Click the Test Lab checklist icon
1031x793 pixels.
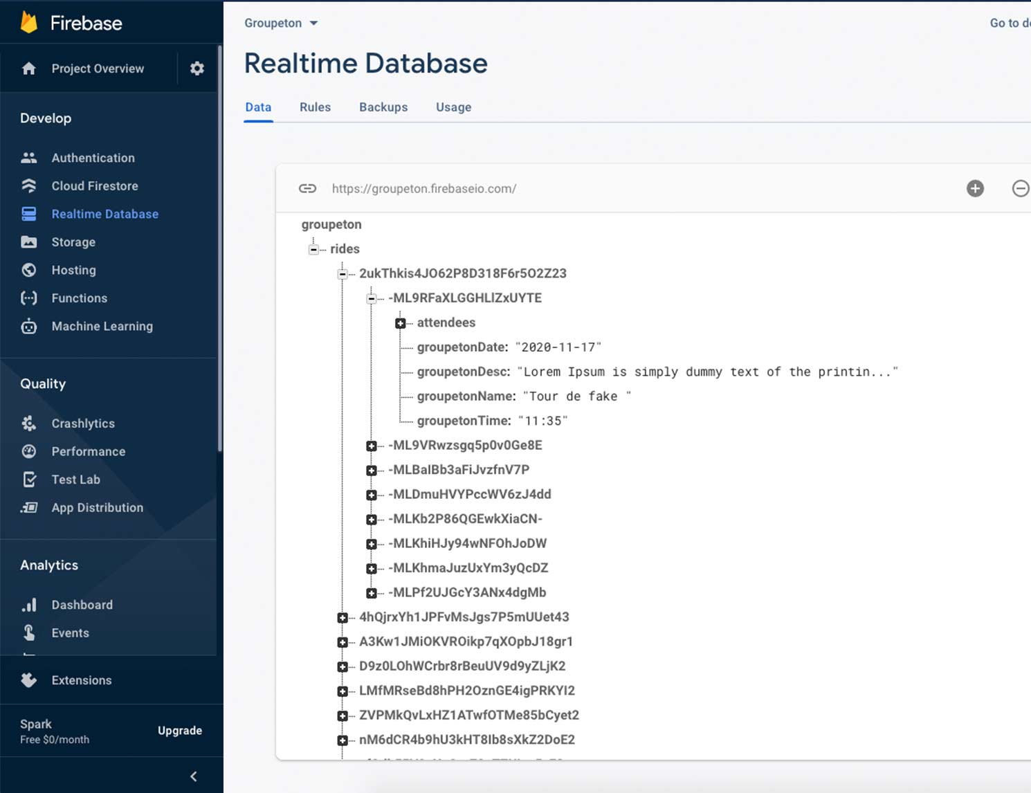click(x=28, y=480)
